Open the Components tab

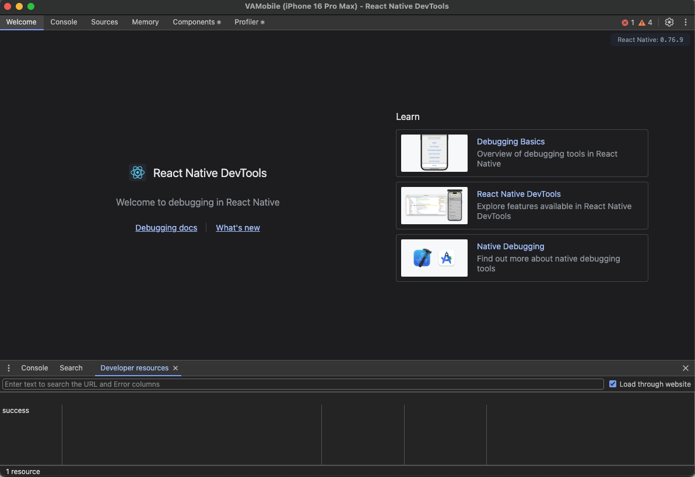(x=196, y=22)
